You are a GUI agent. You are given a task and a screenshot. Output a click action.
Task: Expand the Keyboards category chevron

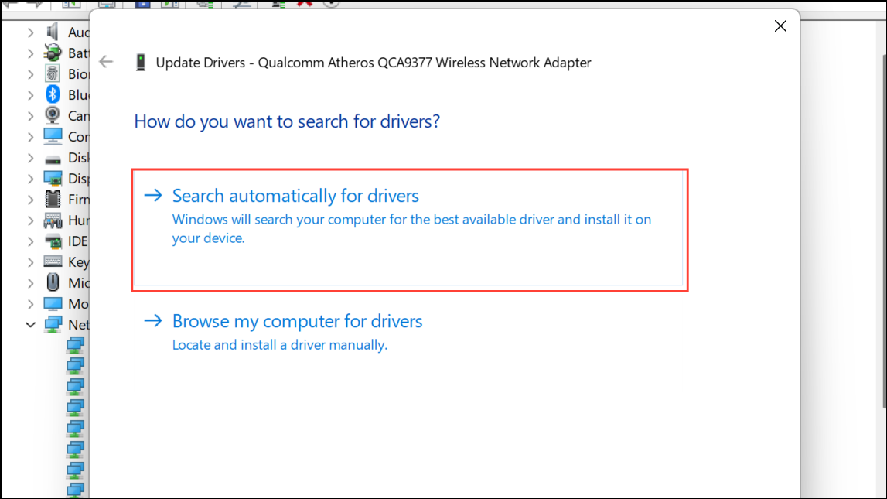[x=31, y=262]
